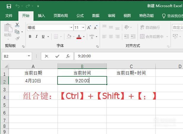Screen dimensions: 183x134
Task: Open the Name Box dropdown arrow
Action: point(29,56)
